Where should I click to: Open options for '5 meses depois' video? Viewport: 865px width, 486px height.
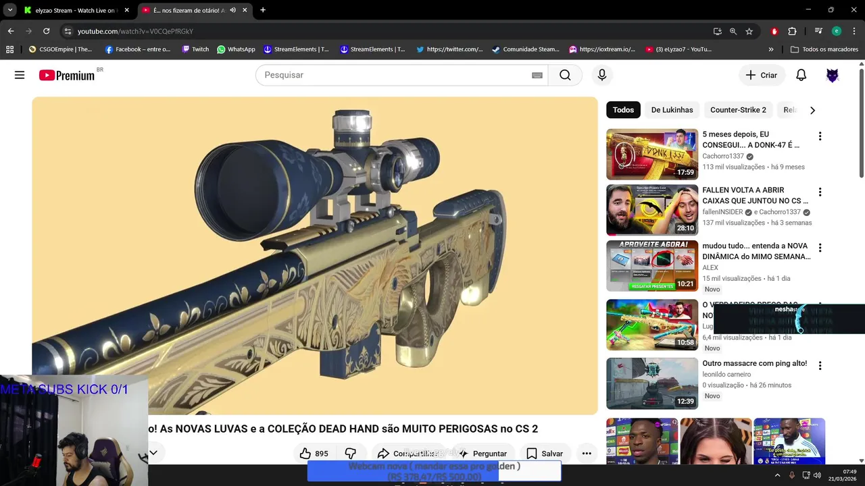pyautogui.click(x=820, y=136)
